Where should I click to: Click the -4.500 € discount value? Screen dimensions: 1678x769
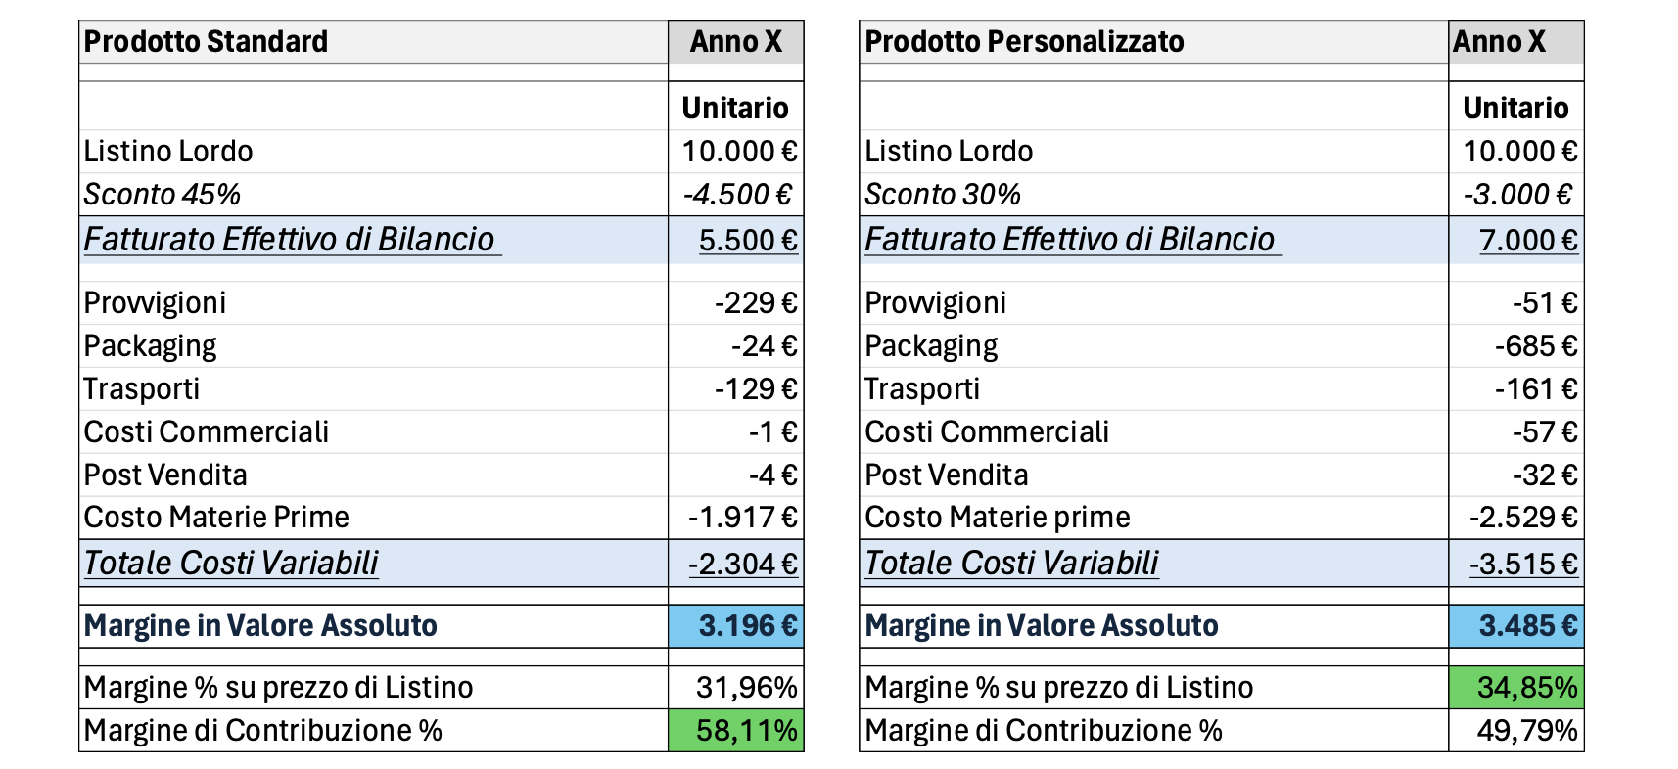click(738, 194)
